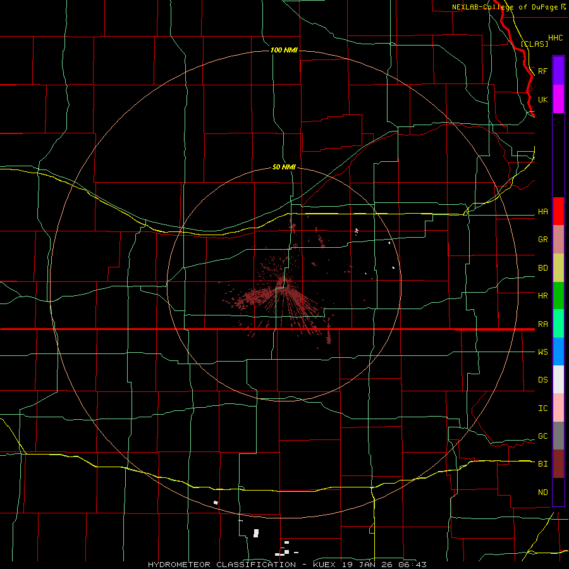Image resolution: width=569 pixels, height=569 pixels.
Task: Click the black ND legend color block
Action: pyautogui.click(x=558, y=492)
